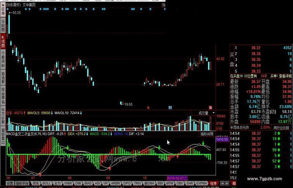Image resolution: width=293 pixels, height=188 pixels.
Task: Click the 日线(复权) period label
Action: click(14, 5)
